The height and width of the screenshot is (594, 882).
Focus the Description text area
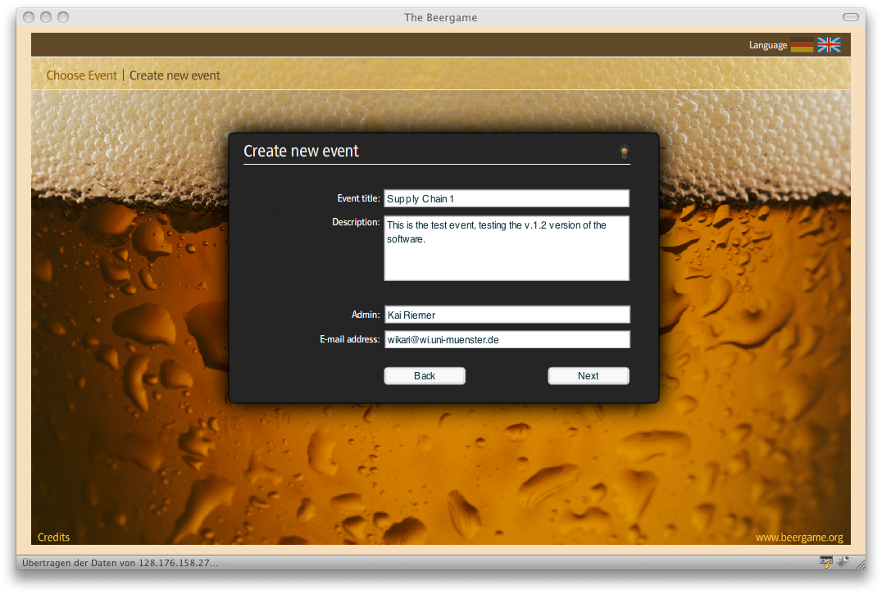[x=507, y=247]
